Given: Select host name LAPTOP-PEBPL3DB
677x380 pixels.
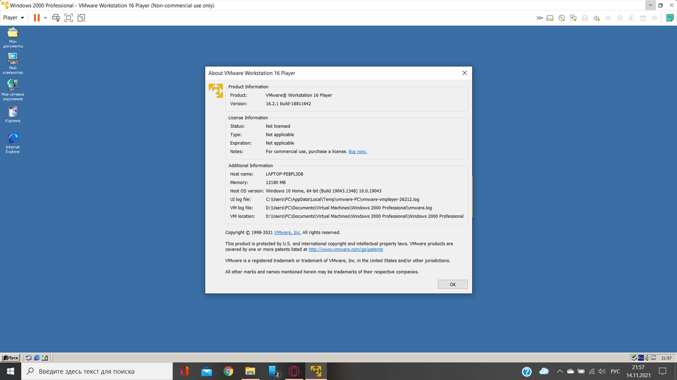Looking at the screenshot, I should click(x=285, y=174).
